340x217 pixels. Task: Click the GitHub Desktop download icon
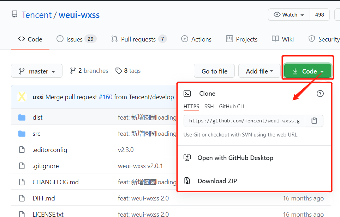point(187,158)
